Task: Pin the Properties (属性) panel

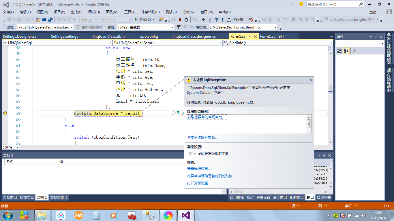Action: [x=376, y=37]
